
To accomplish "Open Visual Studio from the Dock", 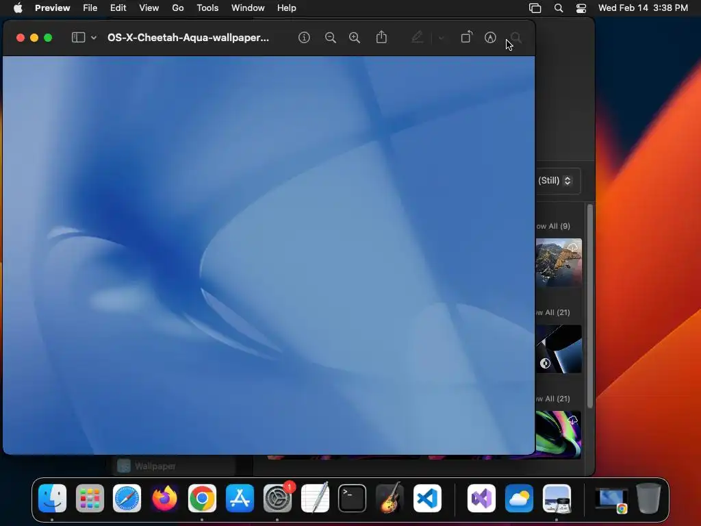I will tap(481, 499).
